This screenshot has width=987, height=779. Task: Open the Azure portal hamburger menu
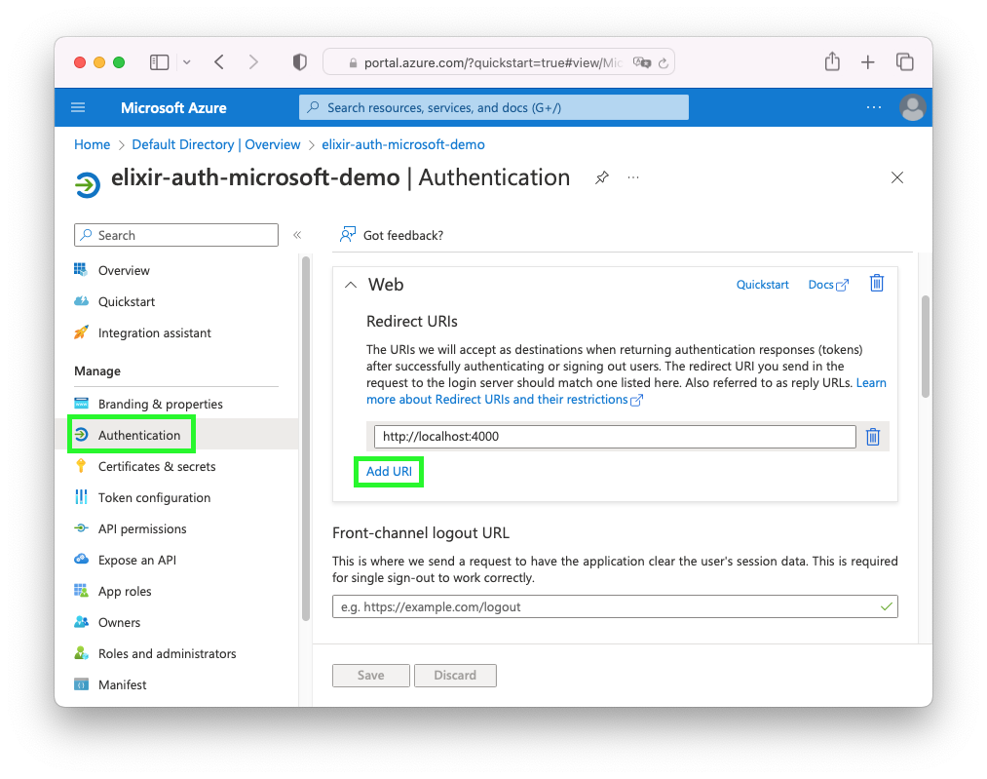click(78, 107)
